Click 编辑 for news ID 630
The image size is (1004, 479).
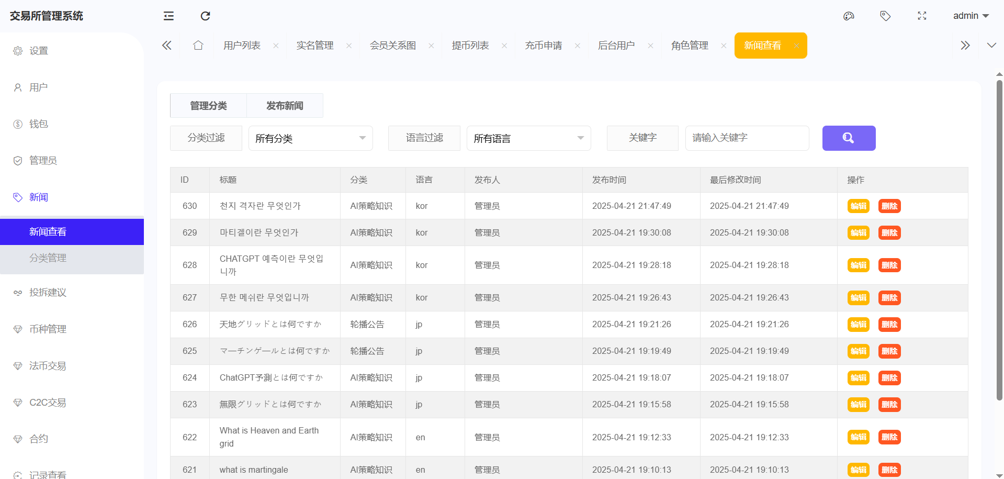[858, 206]
